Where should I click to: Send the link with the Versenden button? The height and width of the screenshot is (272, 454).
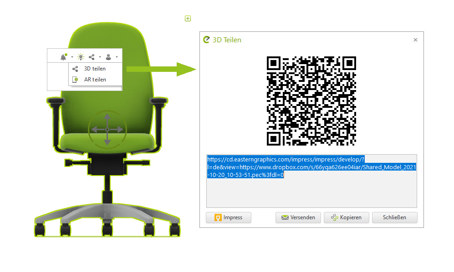coord(298,217)
